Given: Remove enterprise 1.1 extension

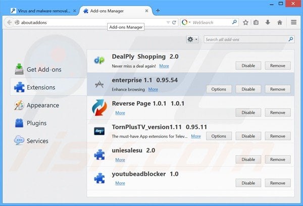Looking at the screenshot, I should [278, 89].
